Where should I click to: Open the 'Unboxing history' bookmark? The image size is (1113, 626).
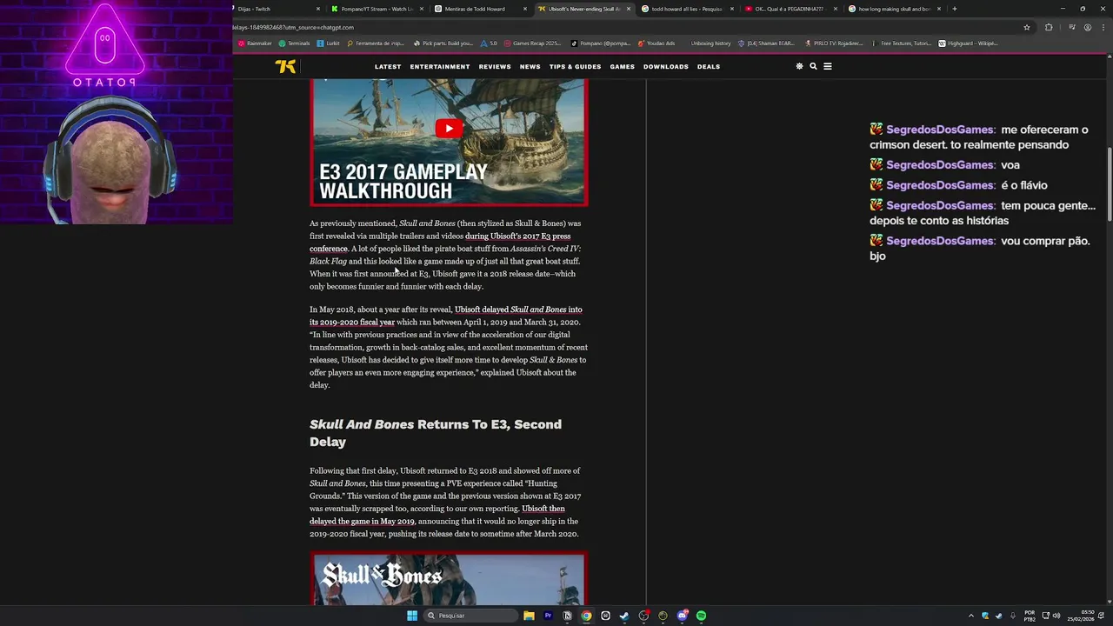pyautogui.click(x=710, y=43)
